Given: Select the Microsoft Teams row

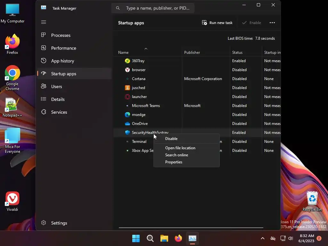Looking at the screenshot, I should pos(197,106).
